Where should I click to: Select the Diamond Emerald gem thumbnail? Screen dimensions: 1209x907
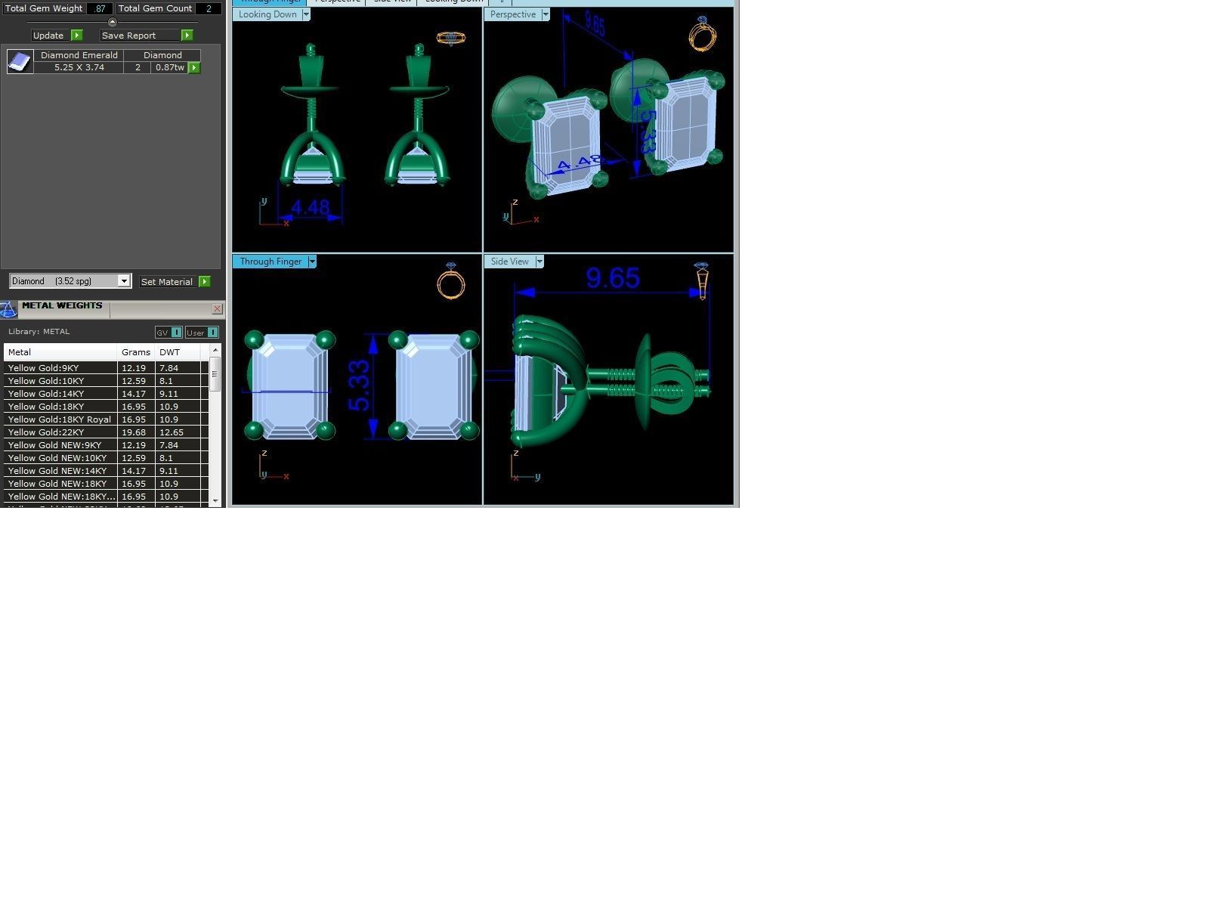[20, 61]
